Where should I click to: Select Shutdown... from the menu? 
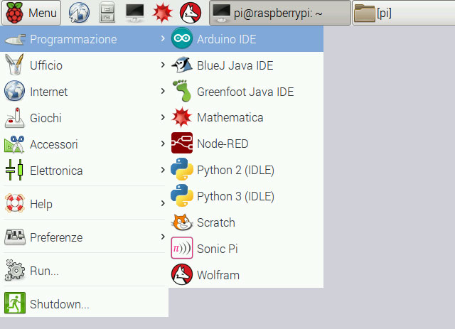coord(59,304)
